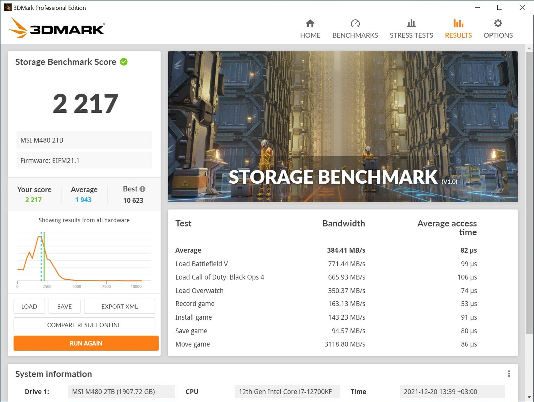Image resolution: width=534 pixels, height=402 pixels.
Task: Click the Install game row
Action: pyautogui.click(x=326, y=317)
